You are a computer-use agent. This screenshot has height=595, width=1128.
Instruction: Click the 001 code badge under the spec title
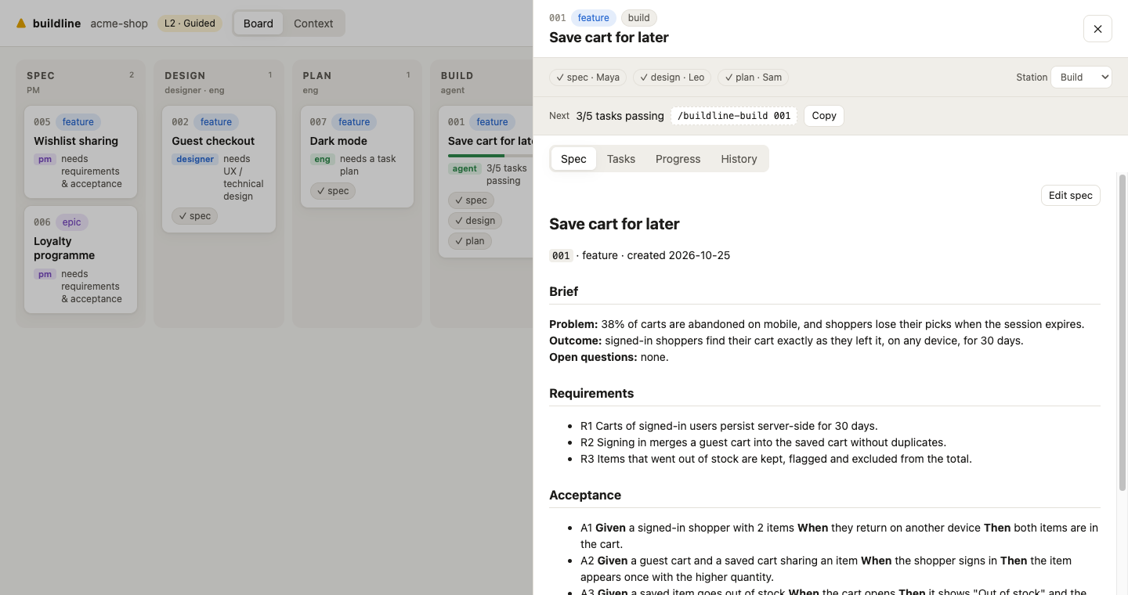click(561, 255)
